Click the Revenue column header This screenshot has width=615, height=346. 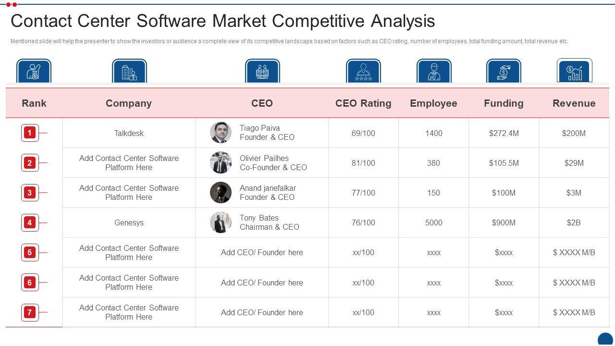(574, 103)
